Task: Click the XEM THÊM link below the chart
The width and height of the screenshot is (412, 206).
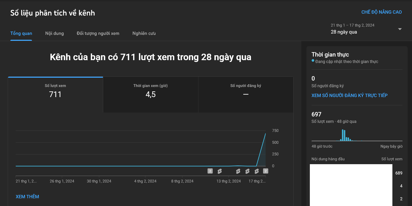Action: pyautogui.click(x=27, y=197)
